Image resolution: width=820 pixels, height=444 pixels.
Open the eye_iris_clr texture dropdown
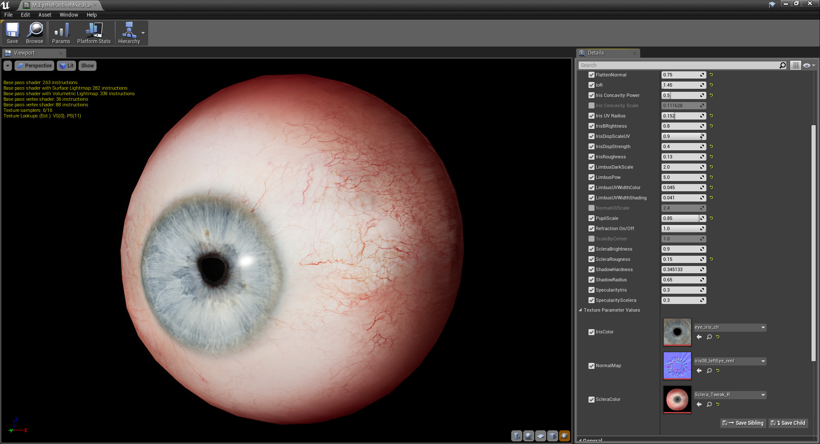[x=764, y=327]
